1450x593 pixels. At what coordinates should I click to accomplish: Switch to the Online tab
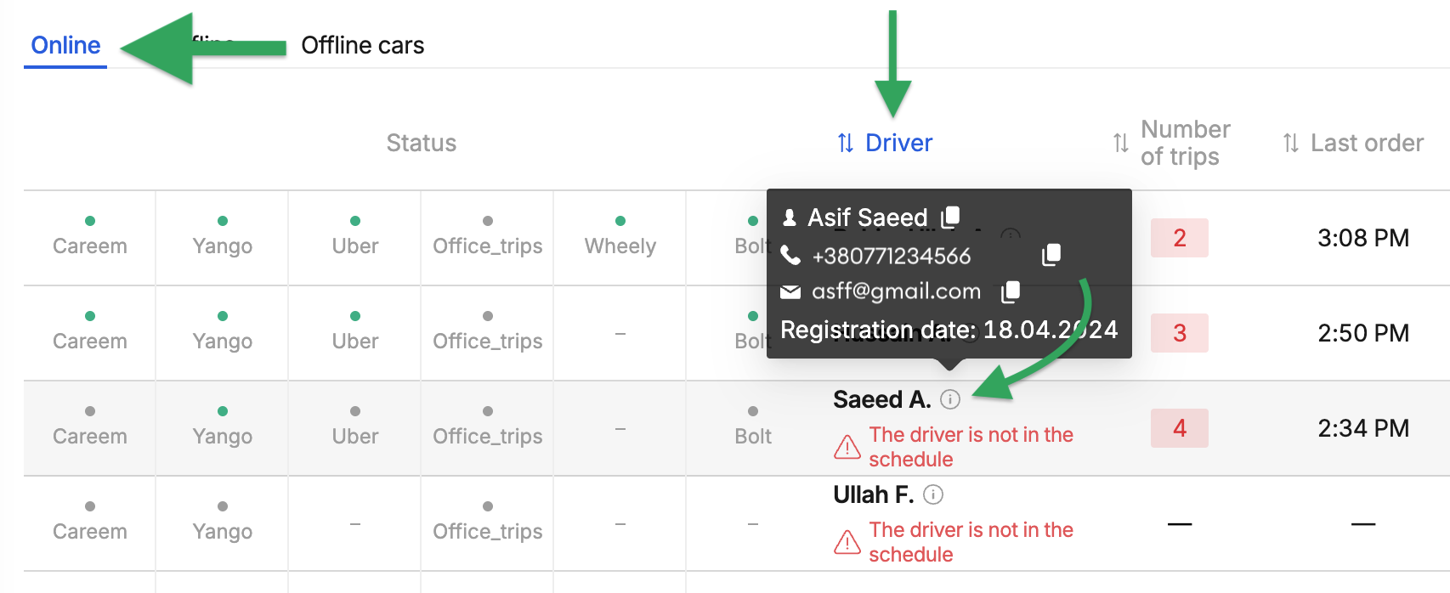65,45
